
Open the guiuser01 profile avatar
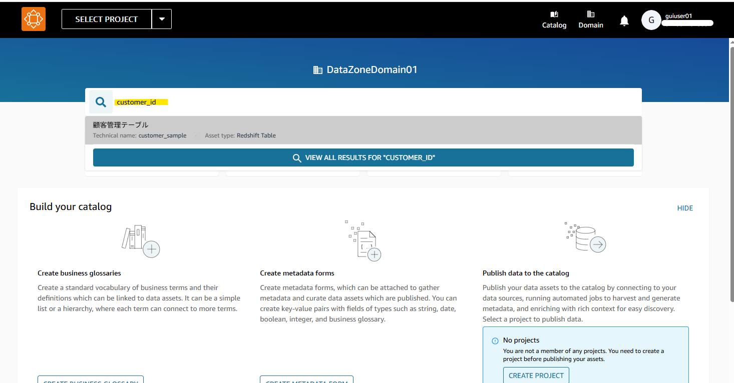point(651,20)
